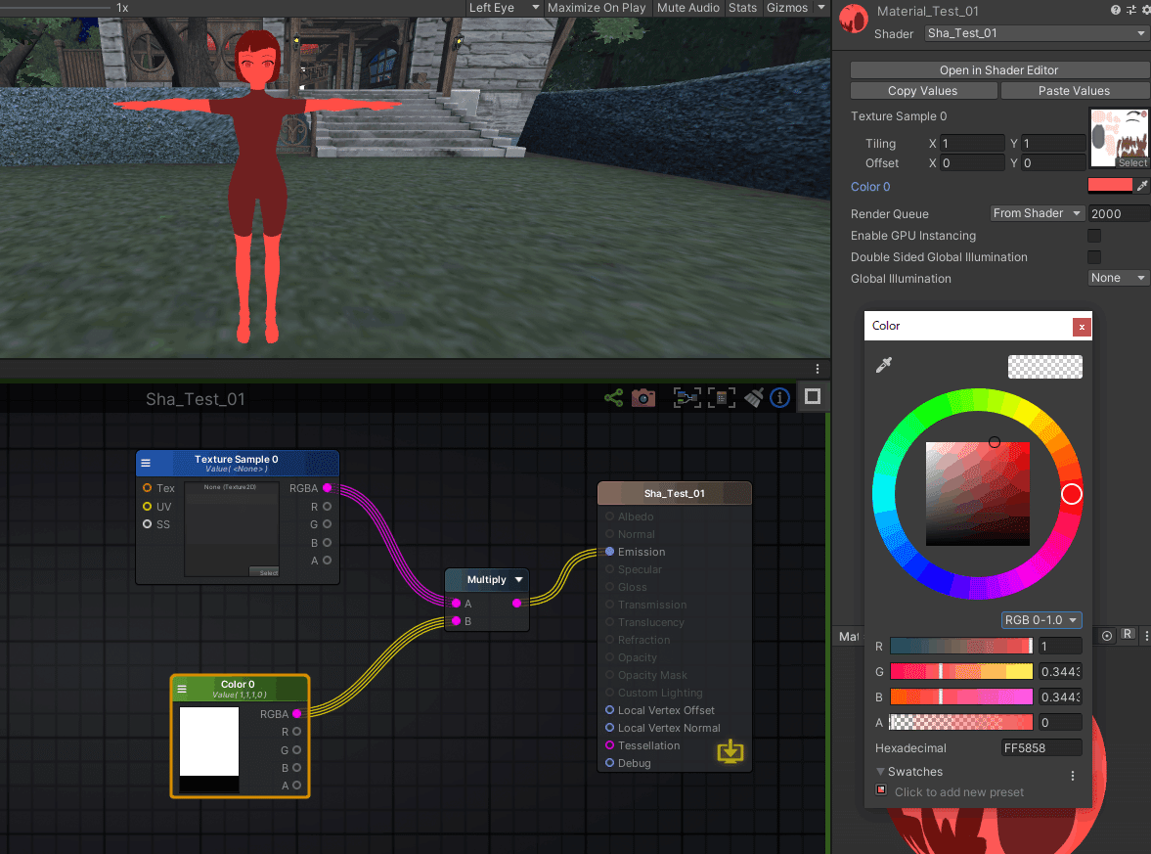This screenshot has height=854, width=1151.
Task: Click white color preview in Color 0 node
Action: click(x=209, y=741)
